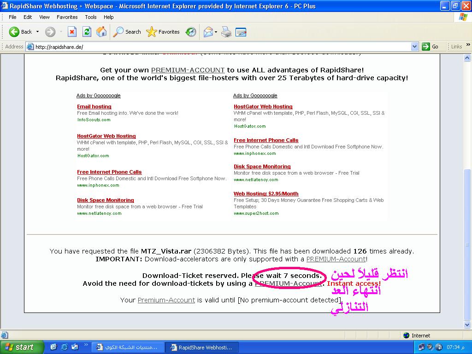Open the Search pane in the toolbar
This screenshot has height=354, width=472.
point(127,32)
